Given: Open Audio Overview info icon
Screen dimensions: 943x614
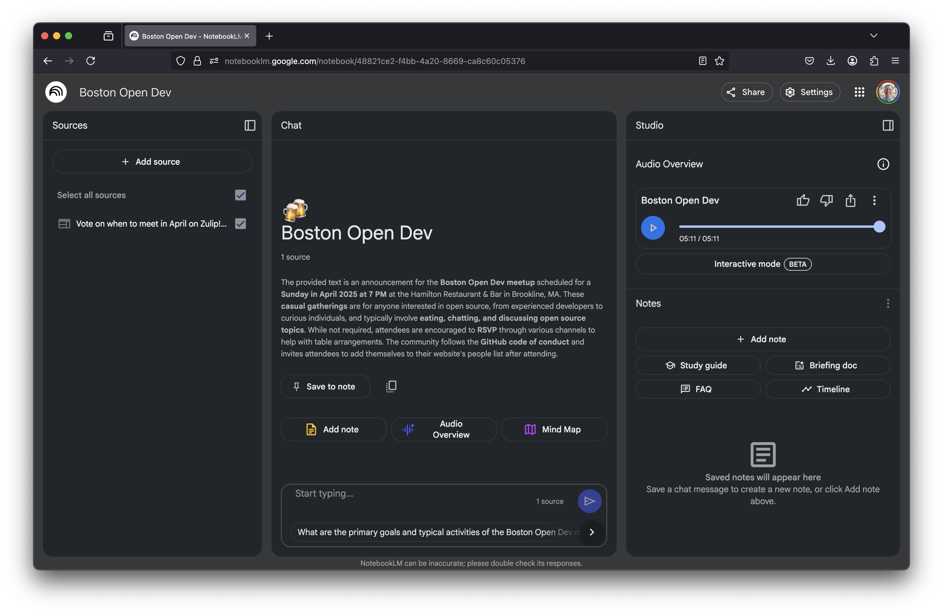Looking at the screenshot, I should coord(883,164).
